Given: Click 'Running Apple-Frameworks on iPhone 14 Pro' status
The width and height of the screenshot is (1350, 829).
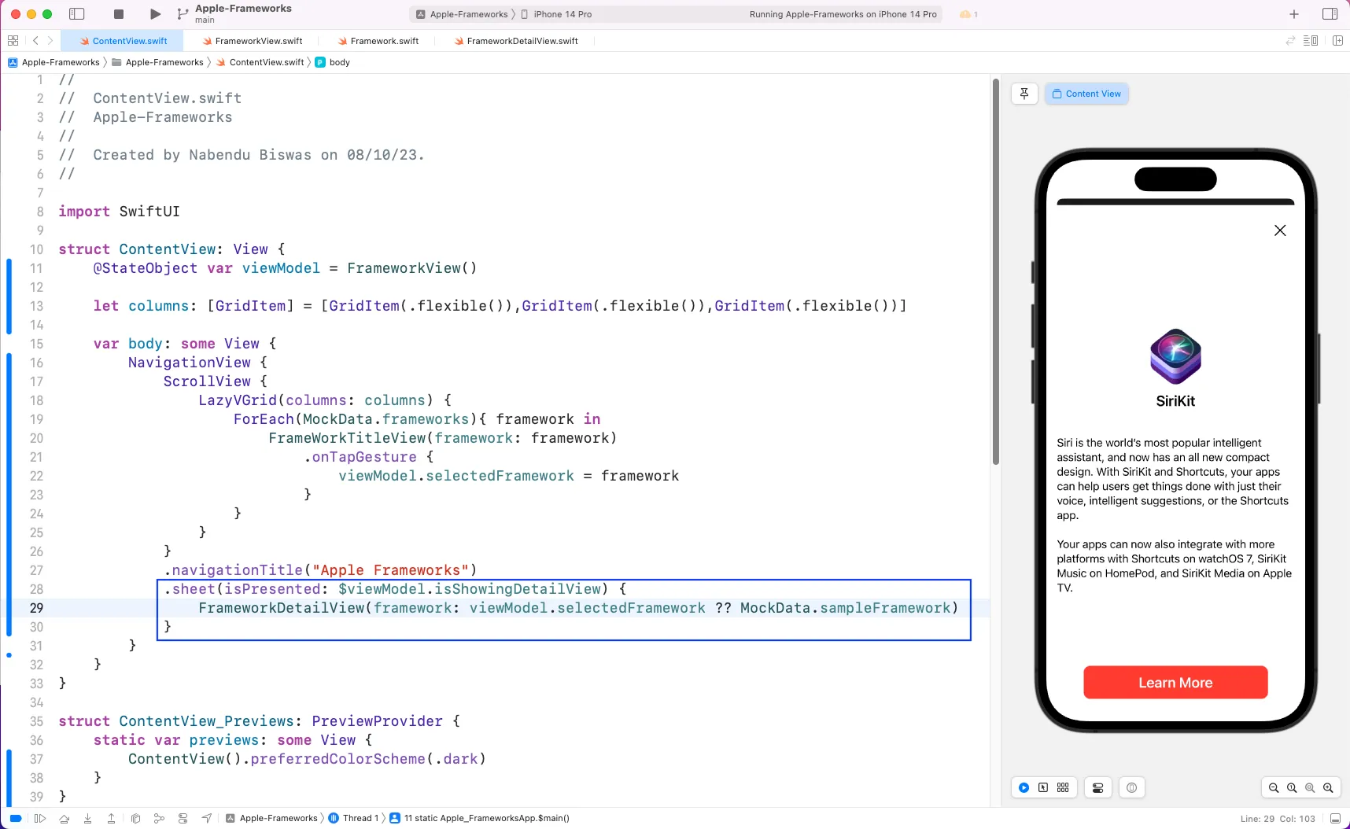Looking at the screenshot, I should (x=843, y=14).
